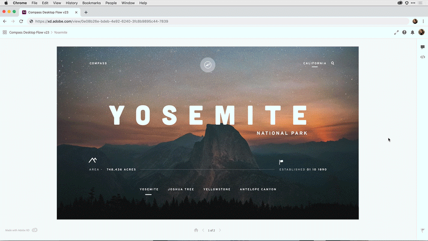
Task: Open the development specs code icon
Action: pyautogui.click(x=422, y=57)
